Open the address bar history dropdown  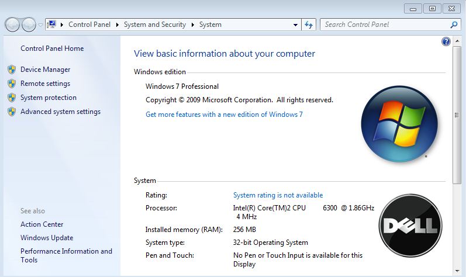tap(295, 25)
